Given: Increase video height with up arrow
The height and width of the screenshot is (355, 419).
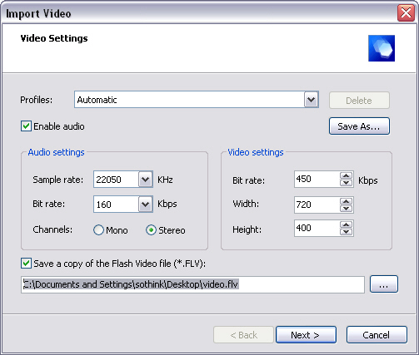Looking at the screenshot, I should [x=346, y=224].
